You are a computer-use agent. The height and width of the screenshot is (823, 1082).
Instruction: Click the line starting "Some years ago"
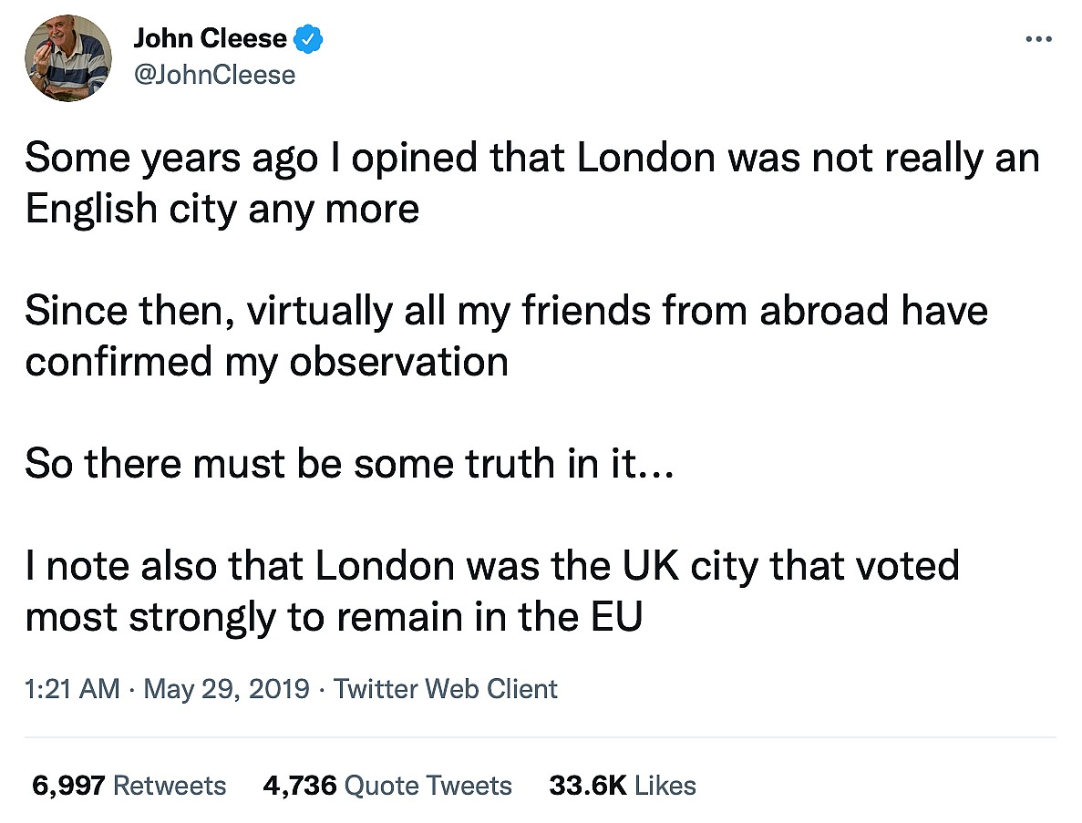point(531,159)
